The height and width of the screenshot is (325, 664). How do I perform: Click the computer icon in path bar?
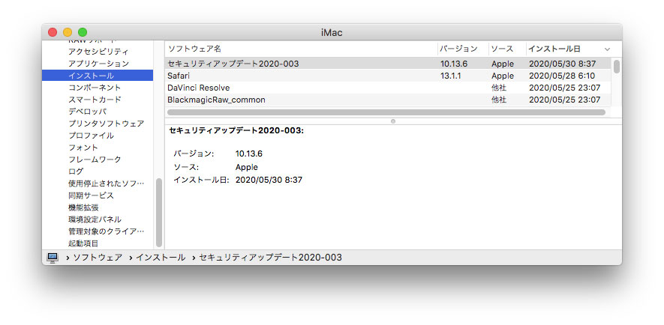53,258
